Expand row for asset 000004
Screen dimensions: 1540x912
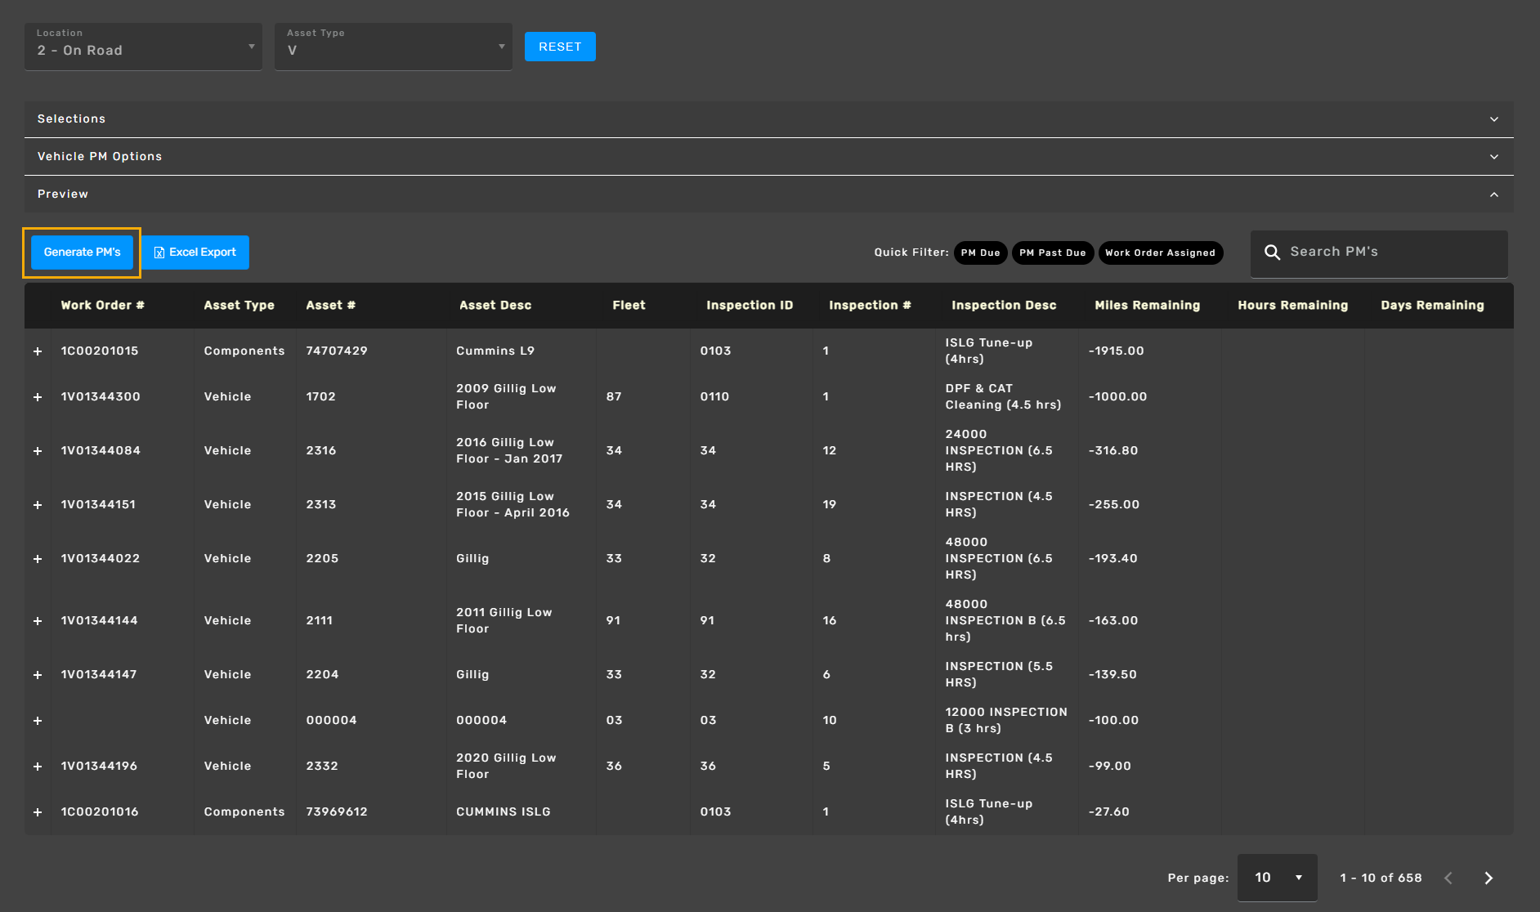tap(38, 721)
